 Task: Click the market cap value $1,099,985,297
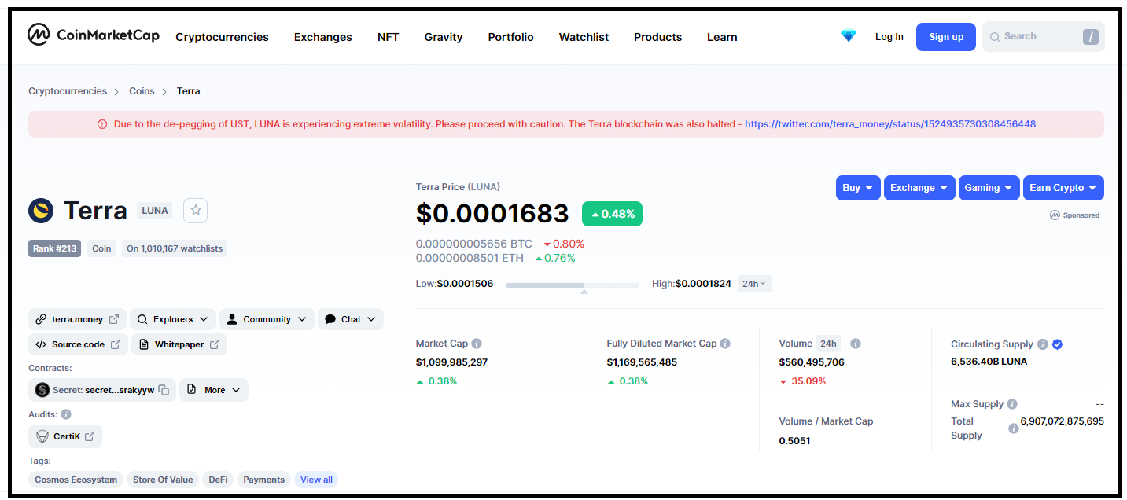tap(451, 362)
